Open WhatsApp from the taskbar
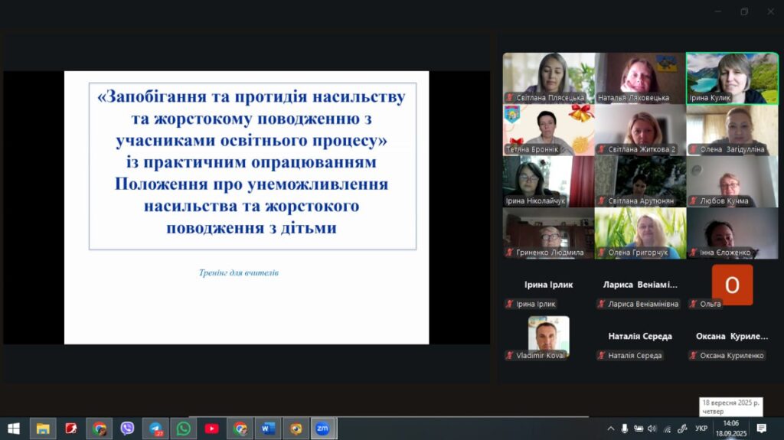This screenshot has height=440, width=784. tap(184, 429)
